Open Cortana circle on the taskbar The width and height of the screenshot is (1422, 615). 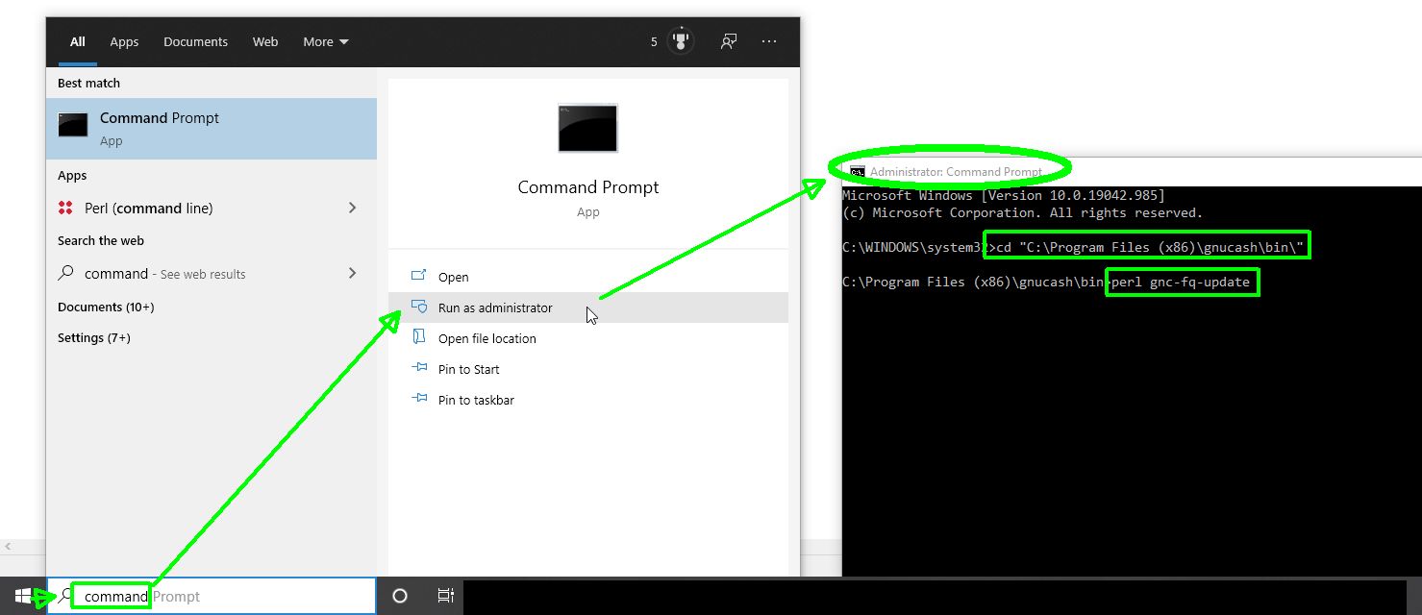400,596
